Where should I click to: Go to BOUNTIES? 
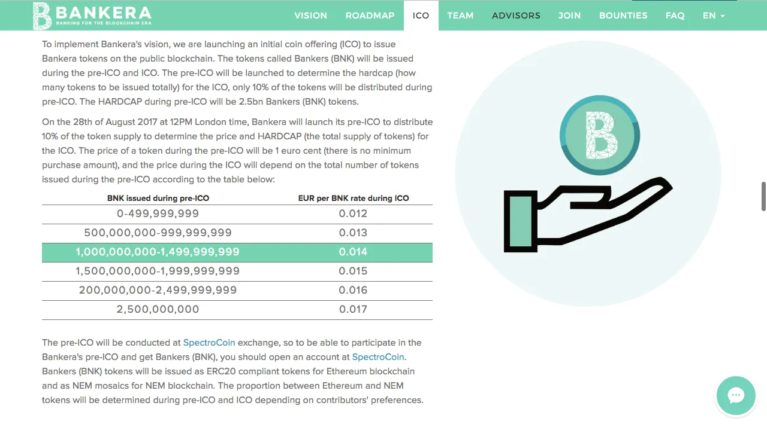tap(623, 16)
